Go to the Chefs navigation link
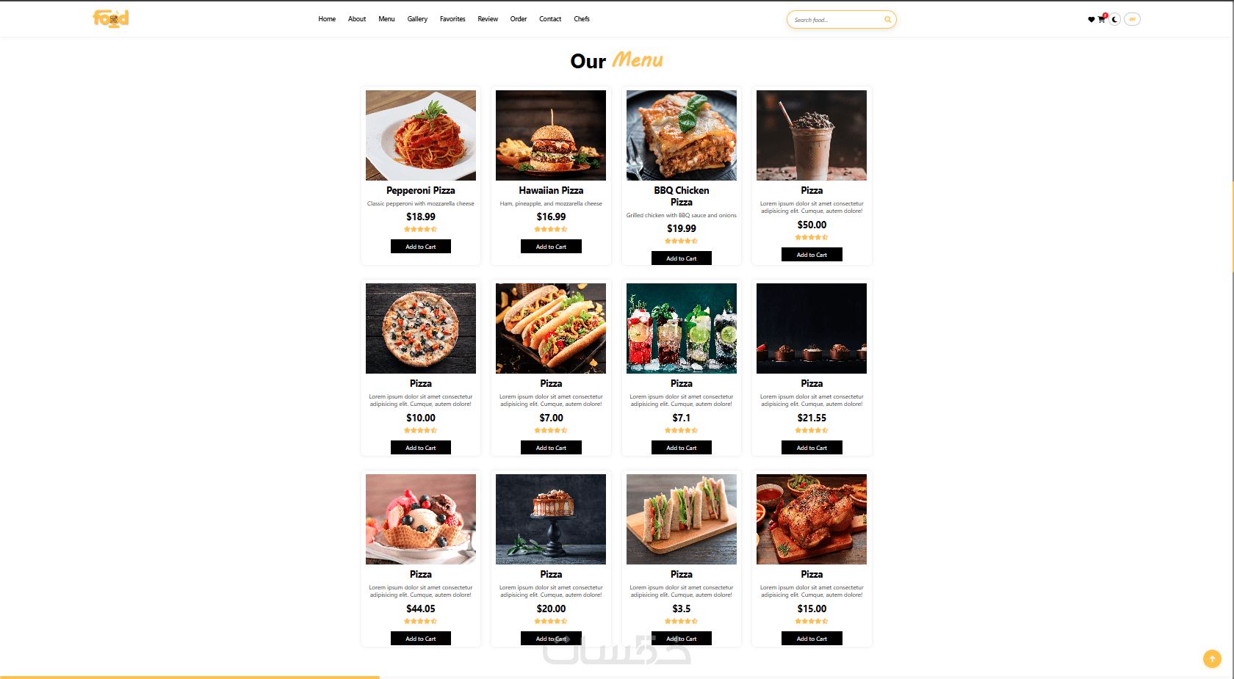1234x679 pixels. 582,19
